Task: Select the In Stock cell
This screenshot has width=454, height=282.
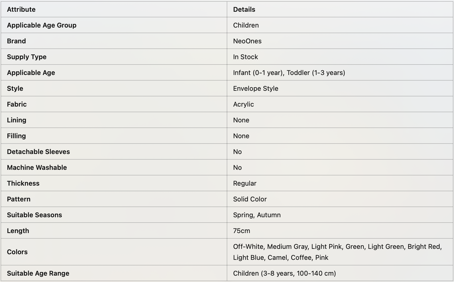Action: pyautogui.click(x=245, y=57)
